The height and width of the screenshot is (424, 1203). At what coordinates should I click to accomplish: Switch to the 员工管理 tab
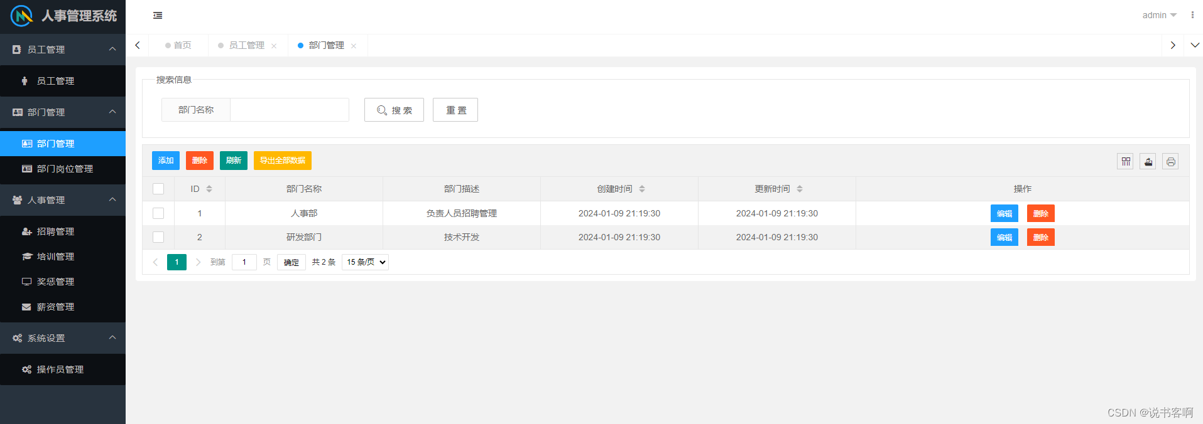coord(247,45)
